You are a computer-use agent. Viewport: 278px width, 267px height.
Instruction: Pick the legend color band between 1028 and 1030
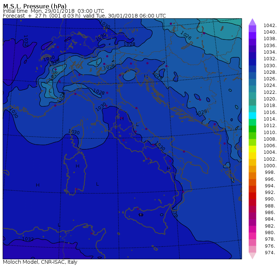point(252,69)
